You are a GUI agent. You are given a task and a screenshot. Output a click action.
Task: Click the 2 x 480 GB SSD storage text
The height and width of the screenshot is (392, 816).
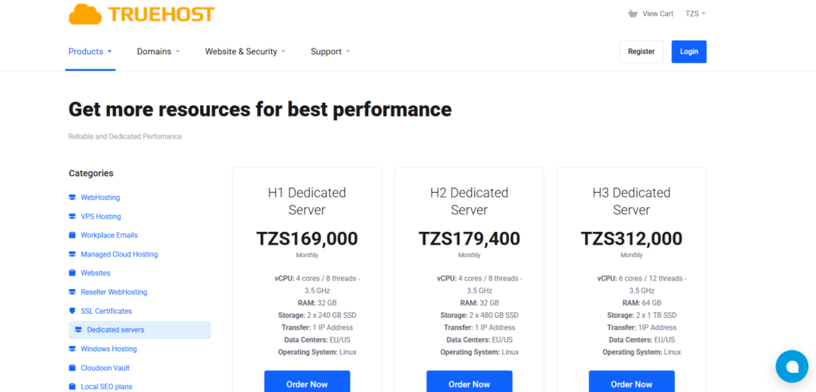point(494,315)
